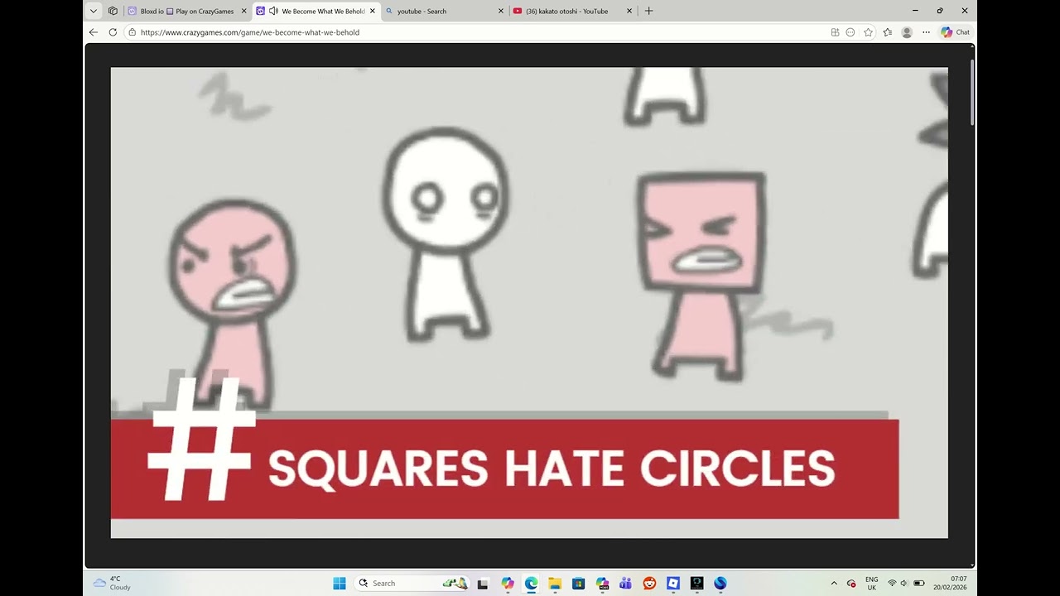Open the extensions/apps icon in address bar
The image size is (1060, 596).
tap(835, 32)
